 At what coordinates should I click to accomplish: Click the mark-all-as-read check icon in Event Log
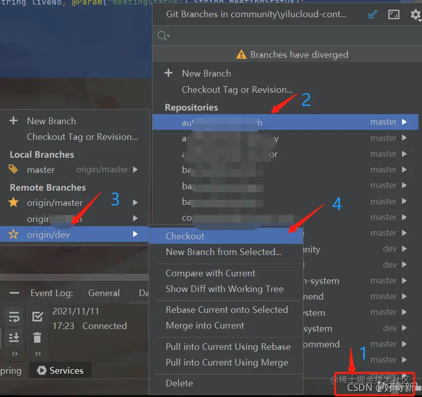[x=37, y=316]
